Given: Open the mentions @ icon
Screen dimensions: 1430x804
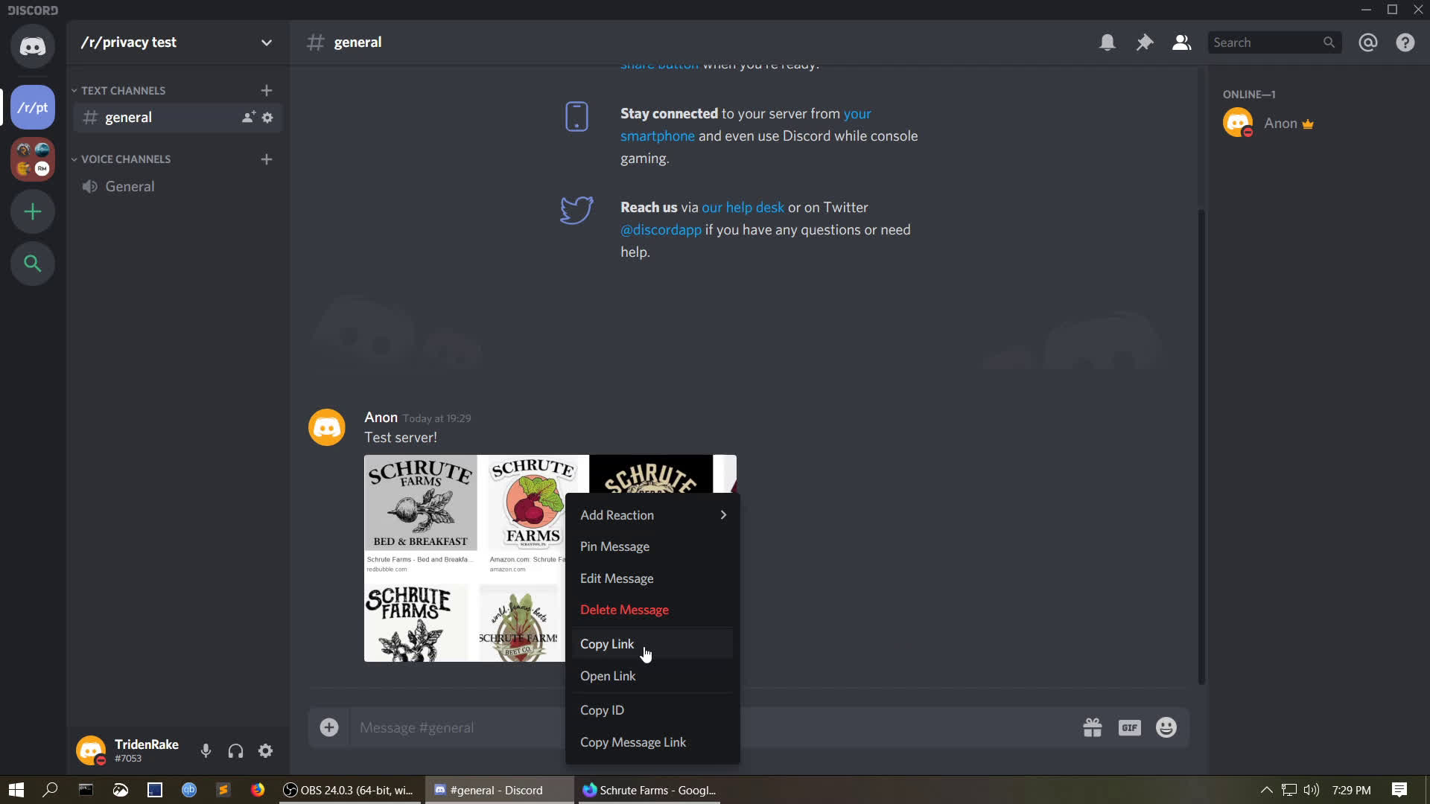Looking at the screenshot, I should pos(1367,42).
